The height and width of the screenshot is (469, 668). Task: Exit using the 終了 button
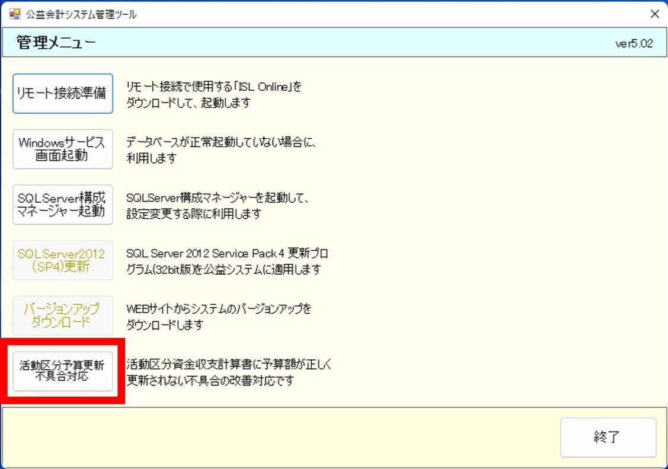click(x=608, y=438)
